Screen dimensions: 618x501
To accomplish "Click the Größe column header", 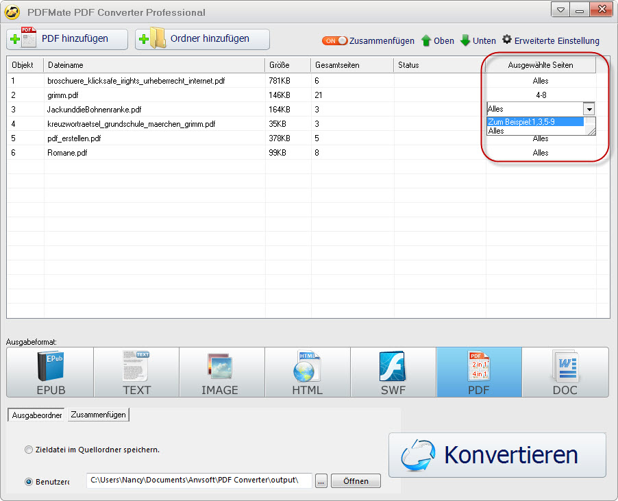I will [x=288, y=65].
